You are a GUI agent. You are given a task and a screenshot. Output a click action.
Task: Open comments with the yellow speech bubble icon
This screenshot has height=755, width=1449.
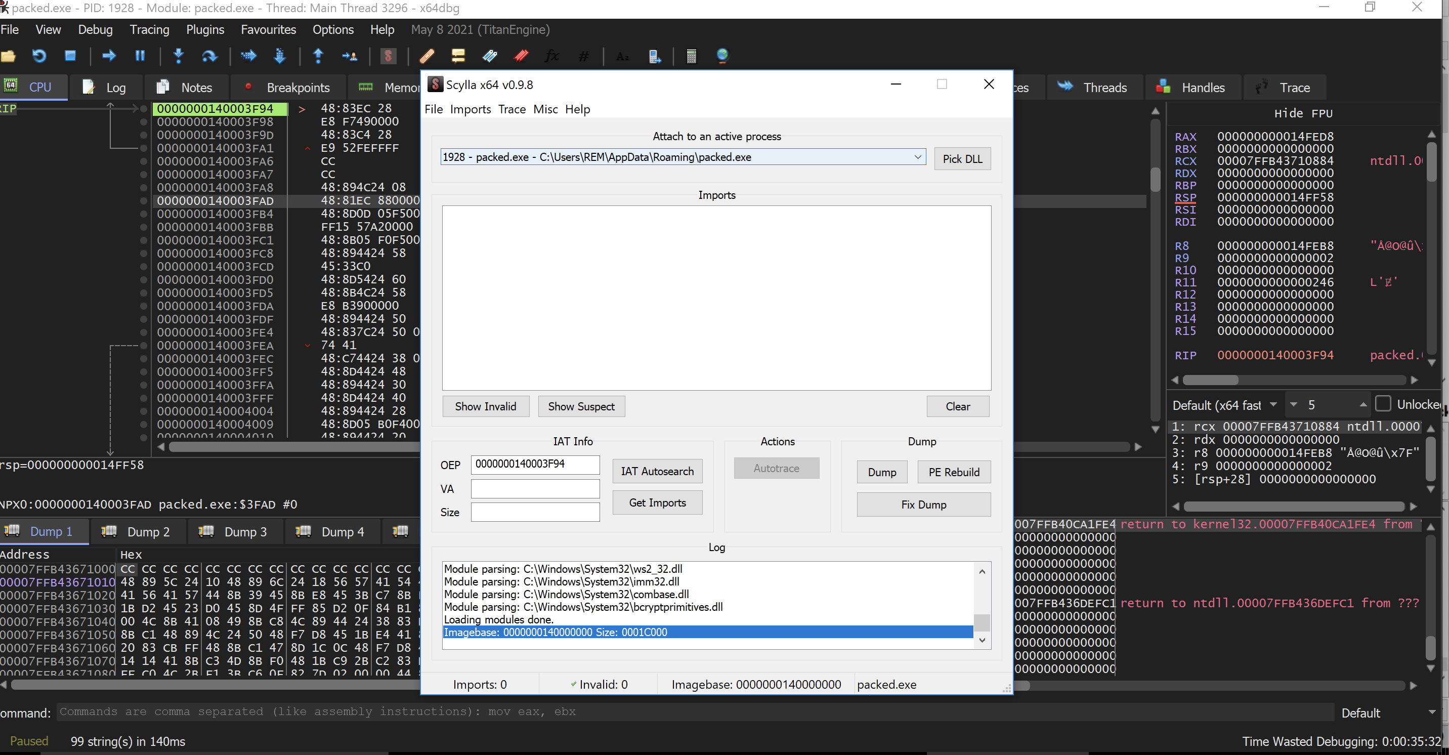coord(458,56)
